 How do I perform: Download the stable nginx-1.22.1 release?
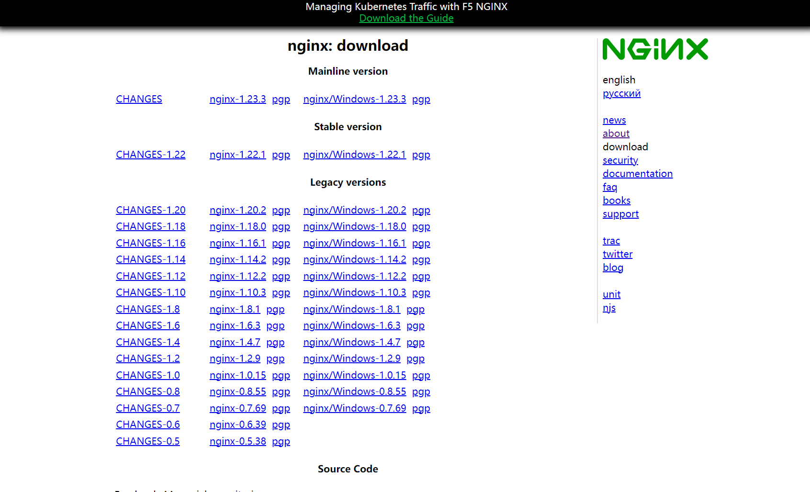[237, 155]
